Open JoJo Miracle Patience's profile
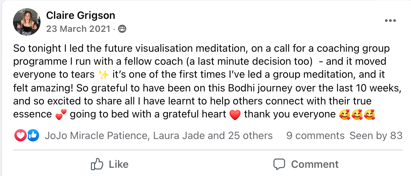The height and width of the screenshot is (176, 411). coord(96,136)
